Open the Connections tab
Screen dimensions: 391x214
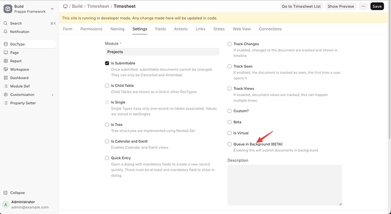pyautogui.click(x=270, y=29)
